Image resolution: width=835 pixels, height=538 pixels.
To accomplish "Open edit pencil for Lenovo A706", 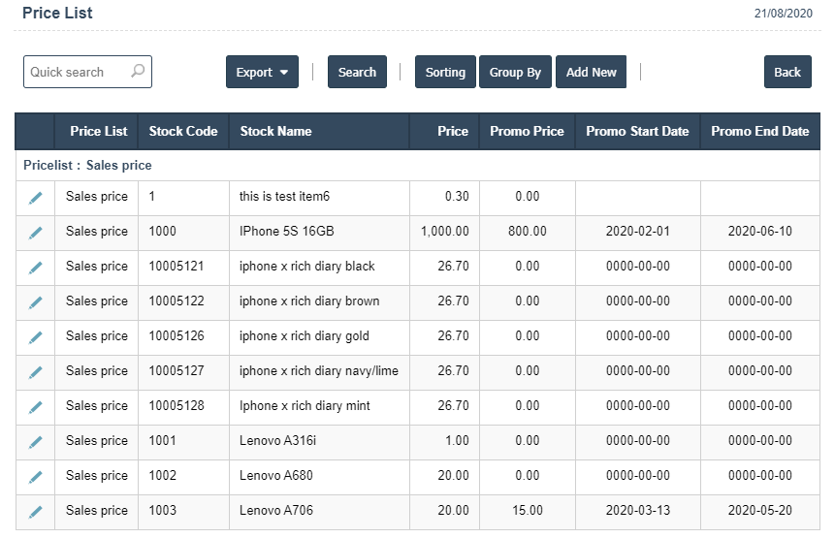I will (x=36, y=512).
